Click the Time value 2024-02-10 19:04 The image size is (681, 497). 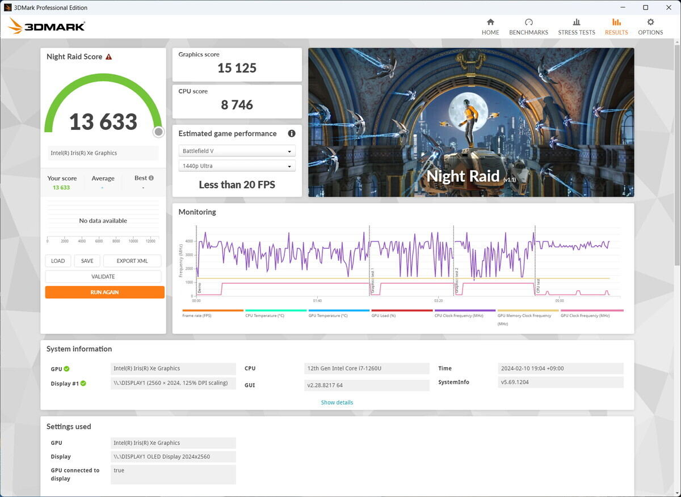(x=560, y=368)
